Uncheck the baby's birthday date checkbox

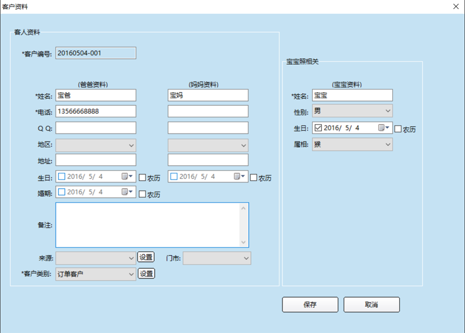pyautogui.click(x=318, y=128)
